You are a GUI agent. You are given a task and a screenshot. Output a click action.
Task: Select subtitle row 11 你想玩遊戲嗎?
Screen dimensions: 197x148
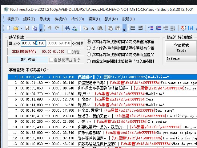click(102, 133)
